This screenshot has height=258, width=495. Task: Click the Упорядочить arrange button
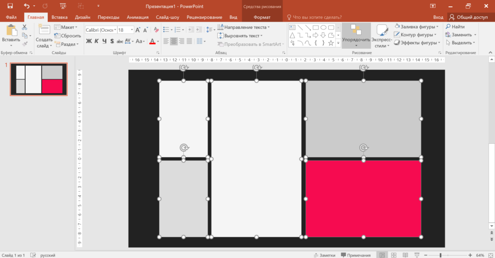click(356, 35)
